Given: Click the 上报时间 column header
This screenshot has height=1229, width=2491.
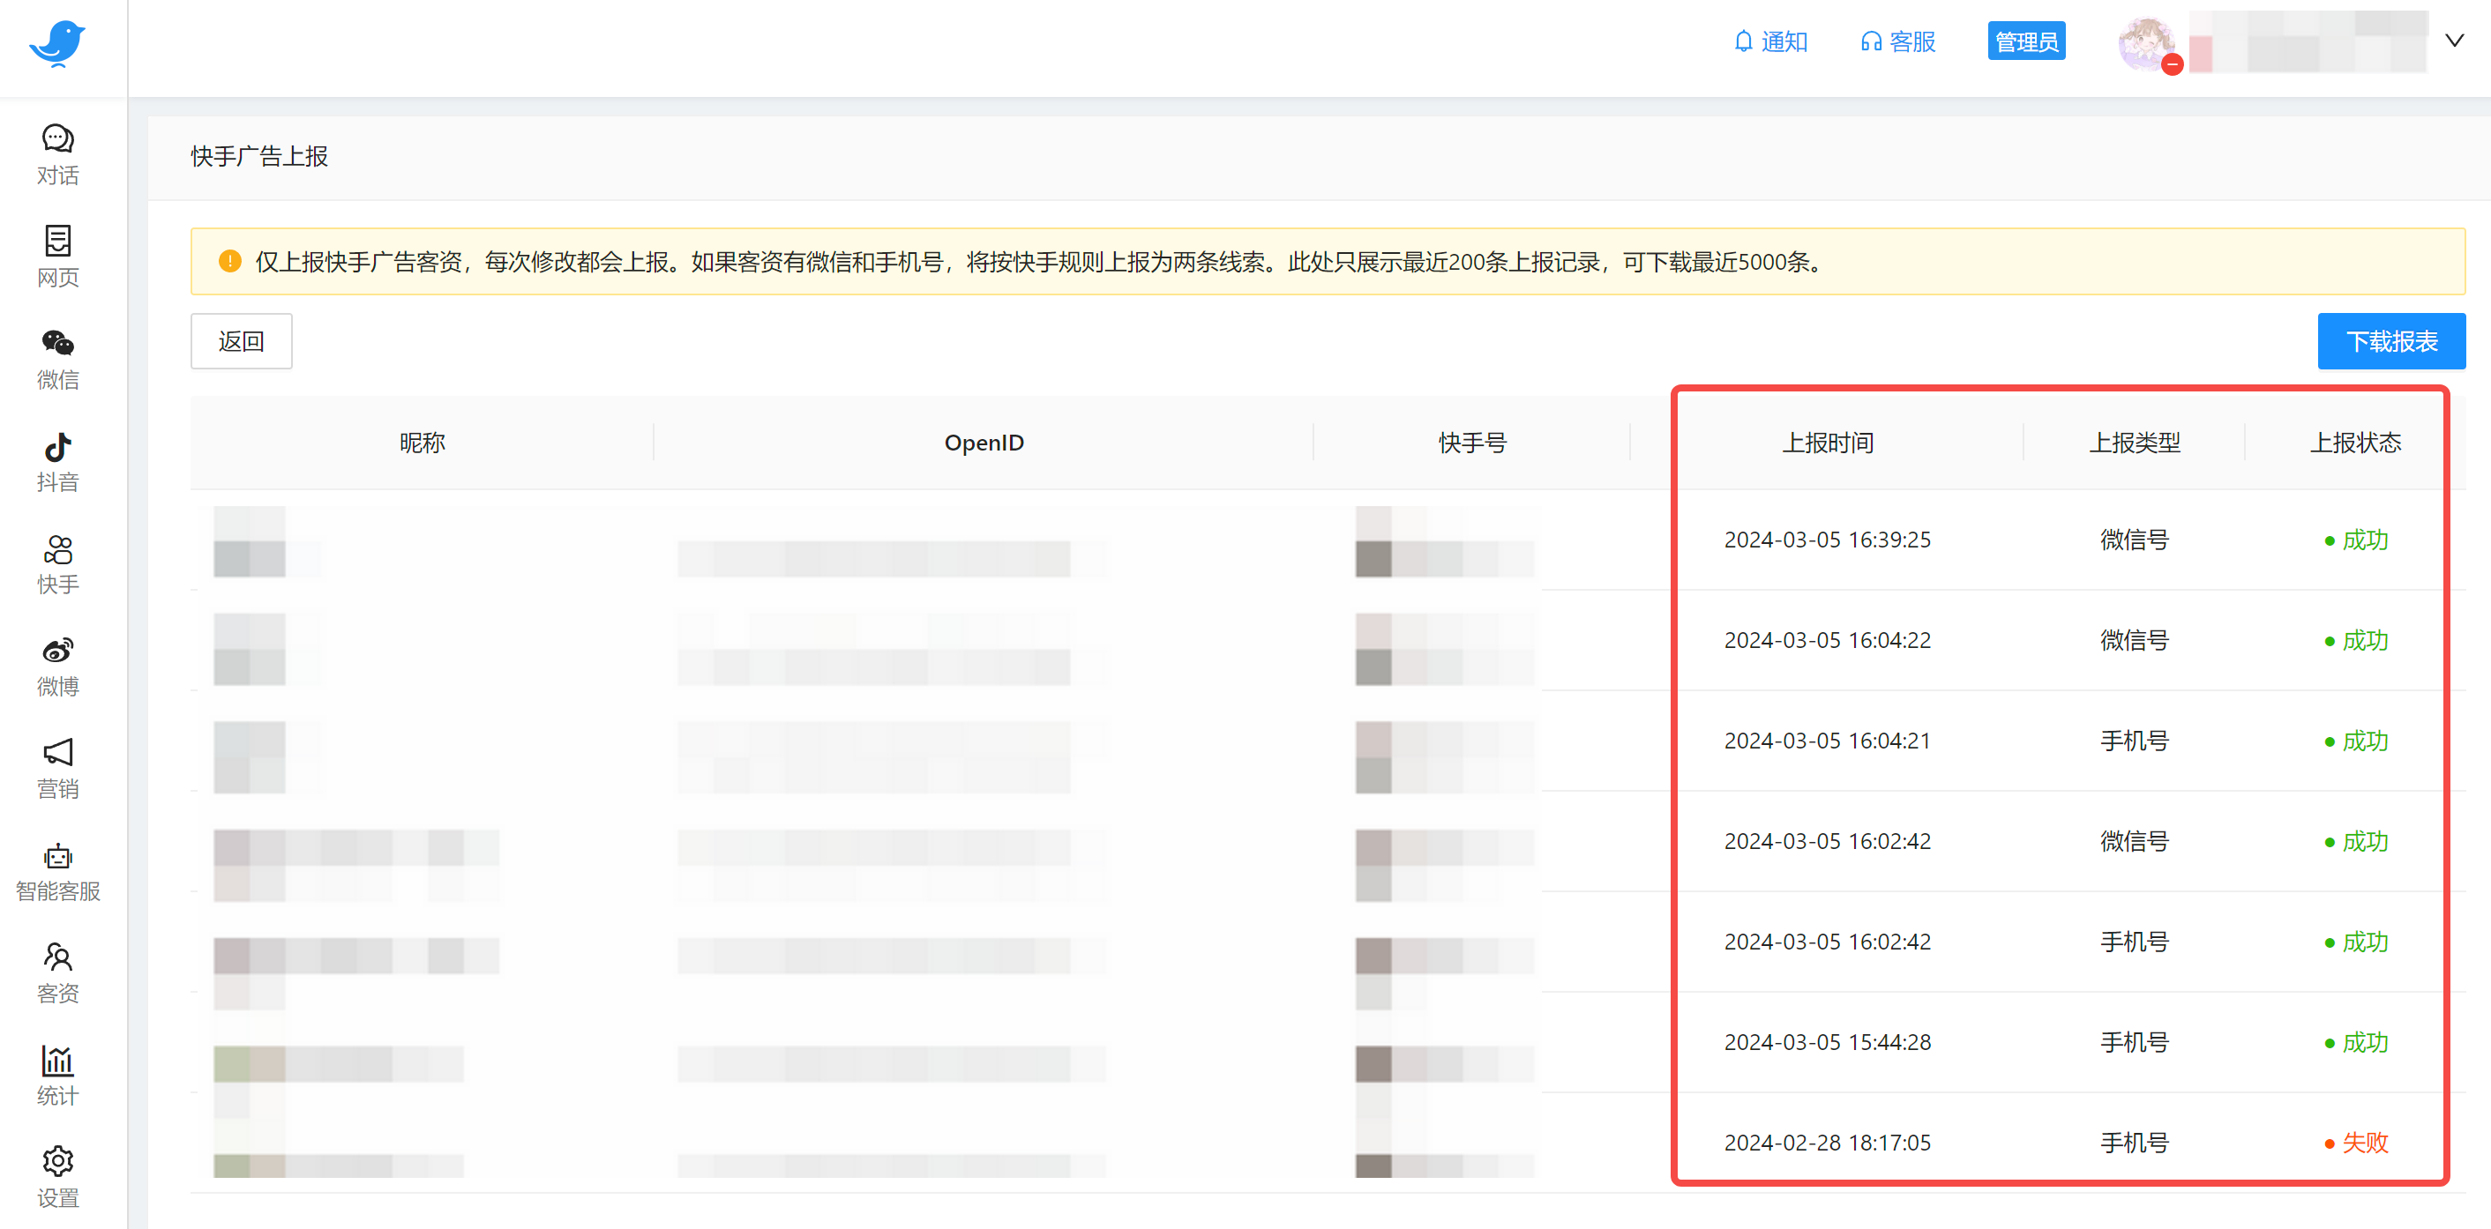Looking at the screenshot, I should tap(1827, 443).
